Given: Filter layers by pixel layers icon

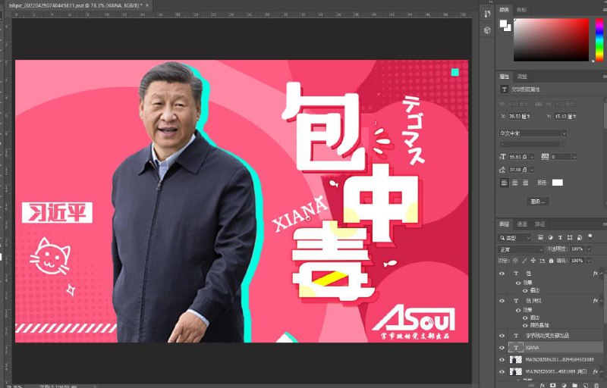Looking at the screenshot, I should point(541,237).
